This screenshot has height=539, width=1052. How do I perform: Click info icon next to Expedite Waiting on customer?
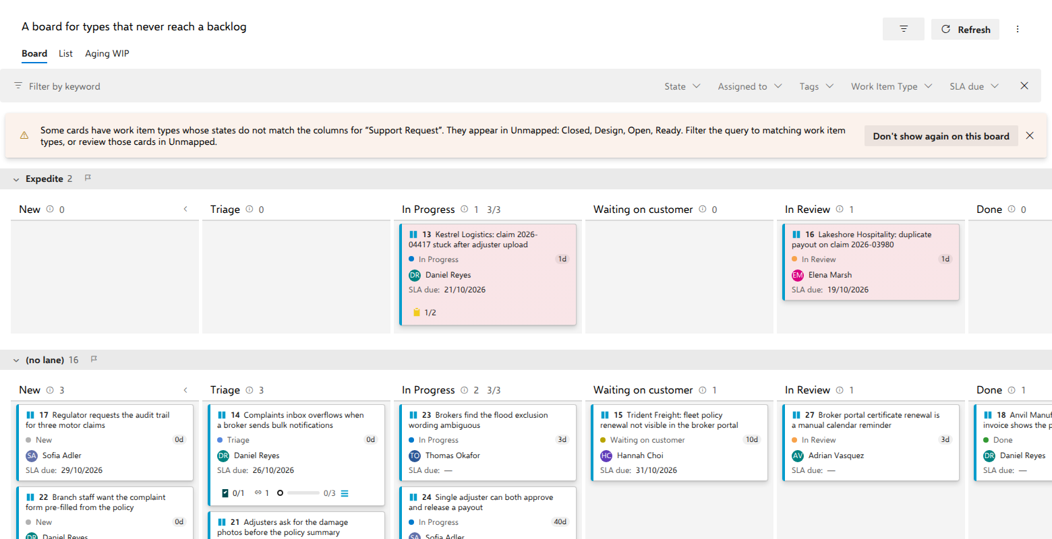tap(703, 210)
